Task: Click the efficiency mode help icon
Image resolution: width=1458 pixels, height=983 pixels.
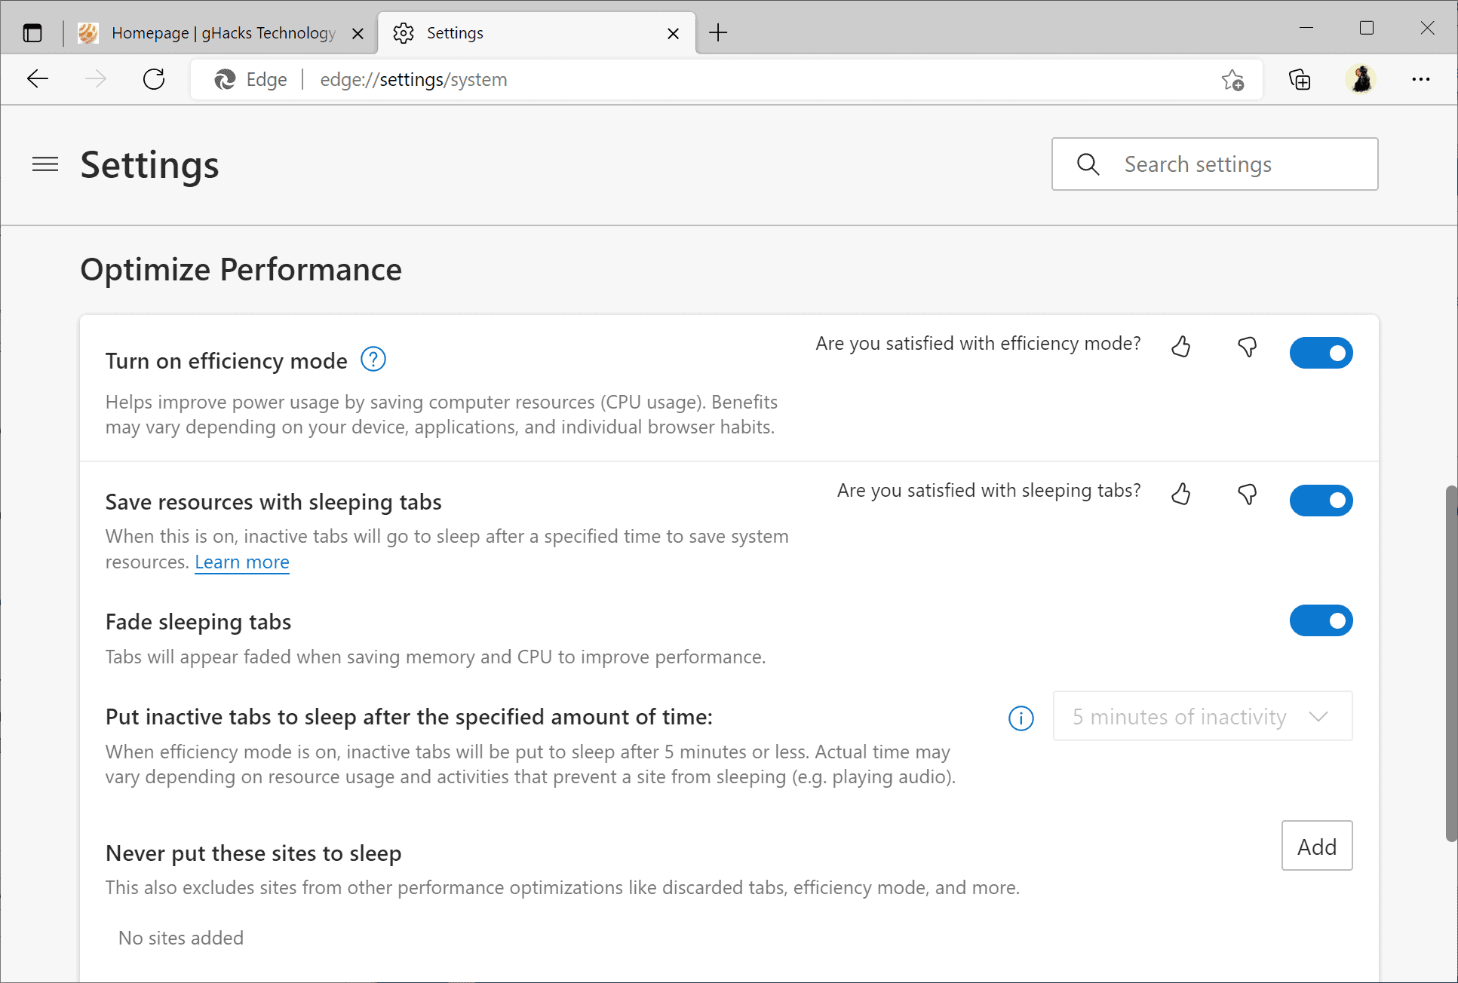Action: [373, 360]
